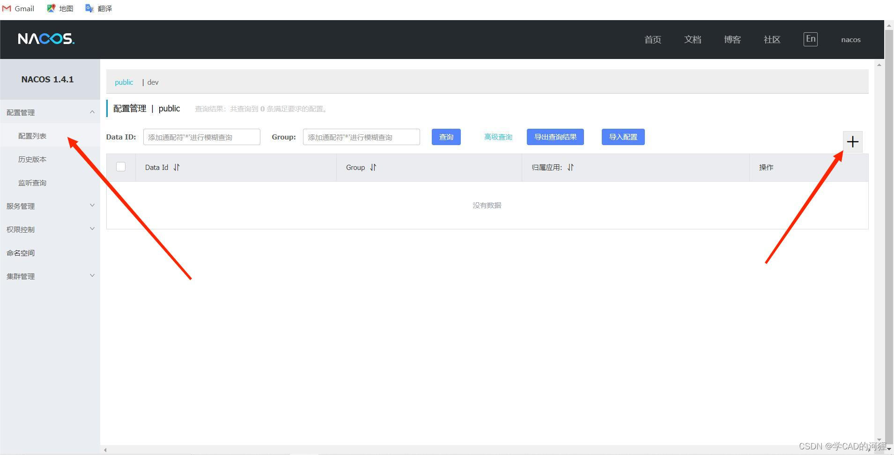Screen dimensions: 894x455
Task: Click the NACOS logo in header
Action: tap(46, 39)
